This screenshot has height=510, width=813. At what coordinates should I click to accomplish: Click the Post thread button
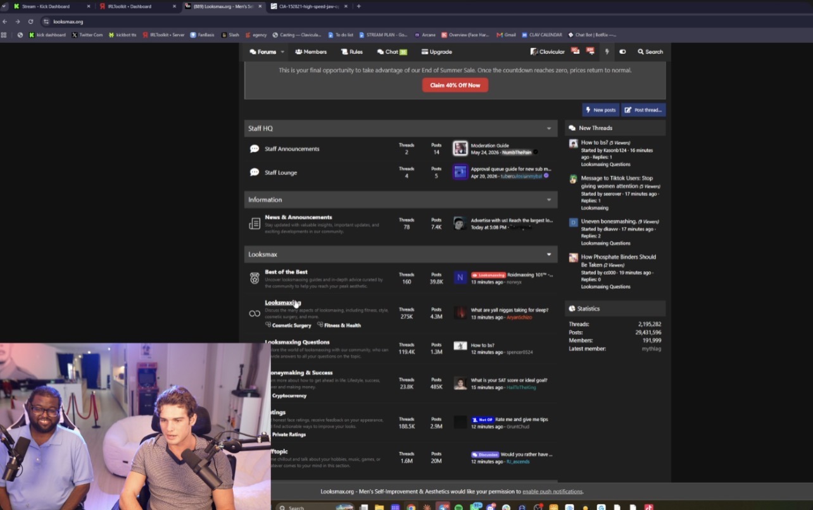click(x=643, y=110)
